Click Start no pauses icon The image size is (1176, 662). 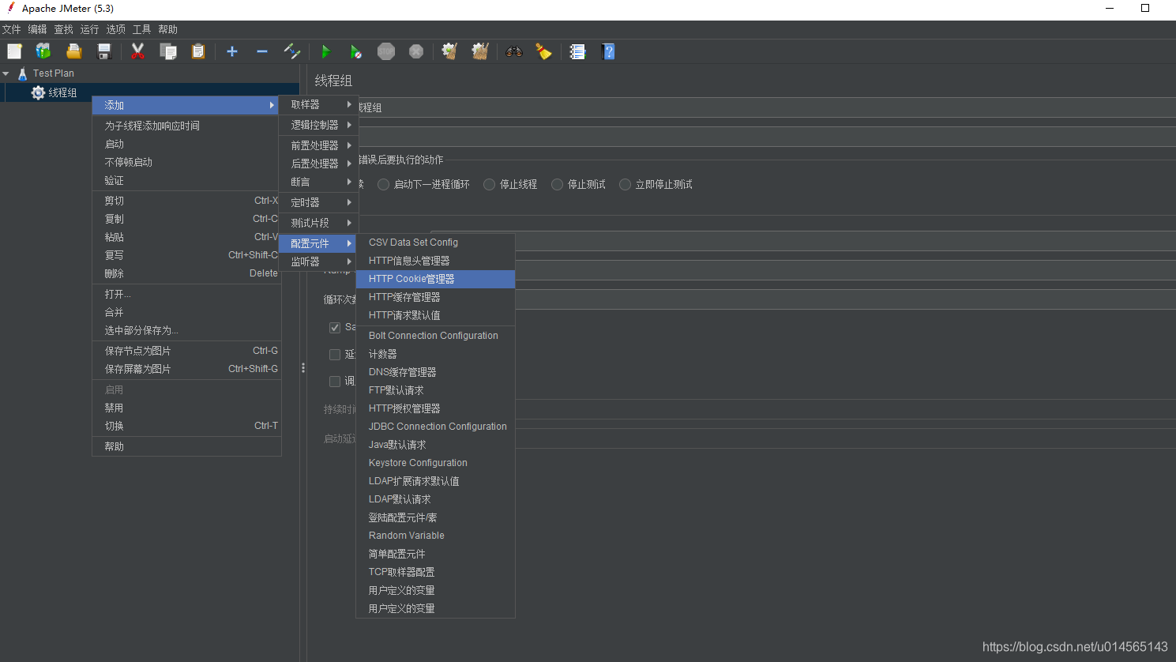coord(355,51)
